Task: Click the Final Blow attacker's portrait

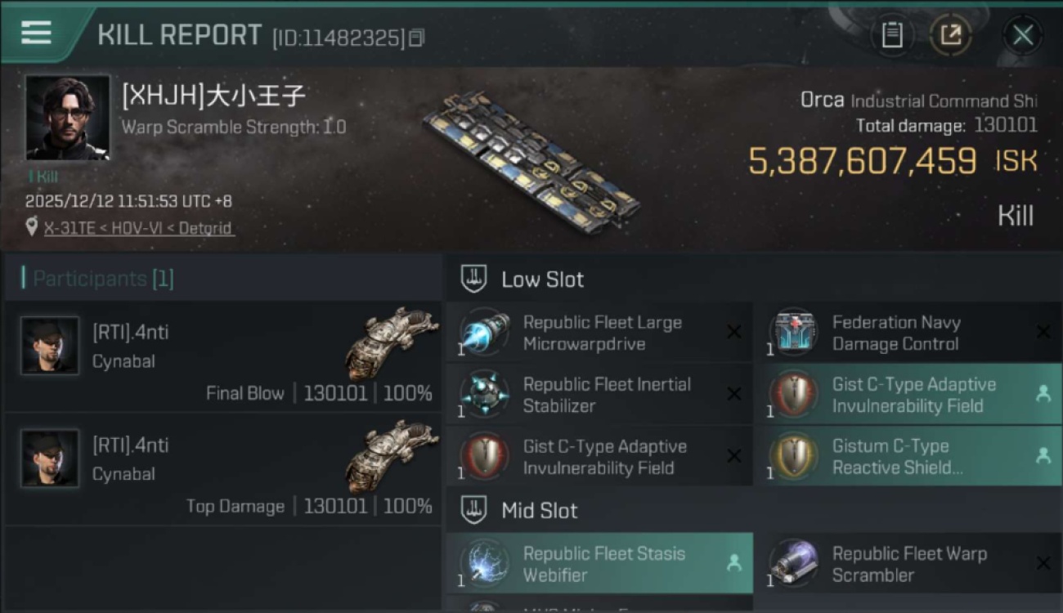Action: pyautogui.click(x=50, y=346)
